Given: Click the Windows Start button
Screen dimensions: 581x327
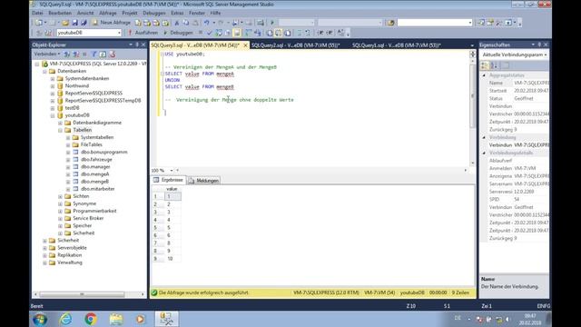Looking at the screenshot, I should [40, 319].
